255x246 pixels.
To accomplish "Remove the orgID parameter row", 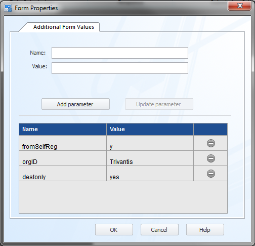I will pyautogui.click(x=211, y=158).
